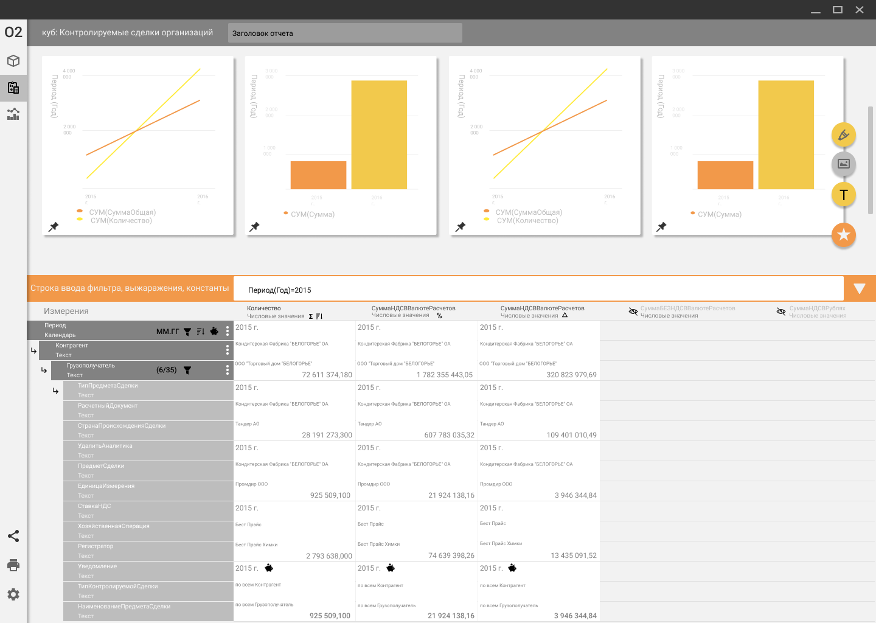Select the Уведомление dimension
Image resolution: width=876 pixels, height=623 pixels.
(x=148, y=571)
